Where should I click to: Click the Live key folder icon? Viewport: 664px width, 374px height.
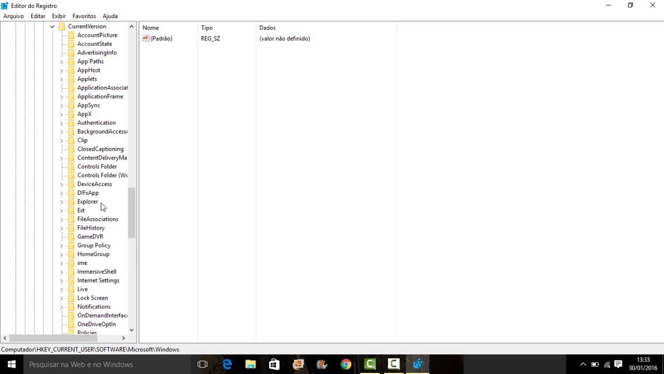click(x=71, y=289)
